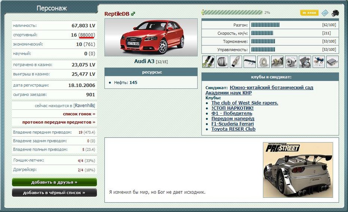Screen dimensions: 348x212
Task: Click the cash value 67,803 LV
Action: (83, 25)
